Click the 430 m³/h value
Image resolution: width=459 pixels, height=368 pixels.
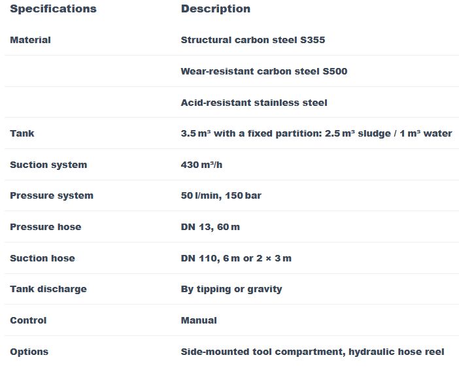(201, 165)
